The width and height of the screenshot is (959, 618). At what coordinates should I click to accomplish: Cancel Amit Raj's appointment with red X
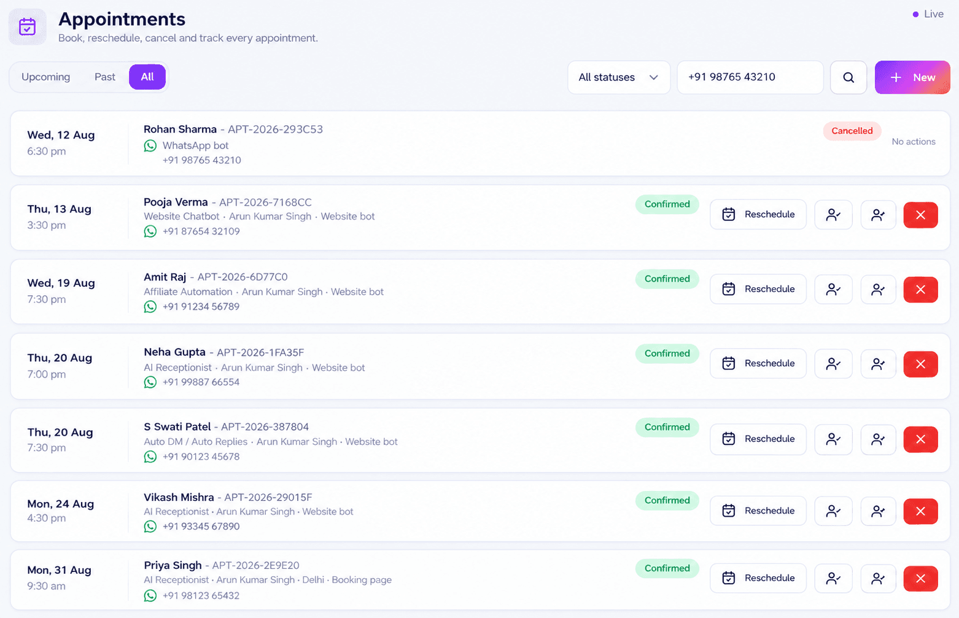pos(920,290)
